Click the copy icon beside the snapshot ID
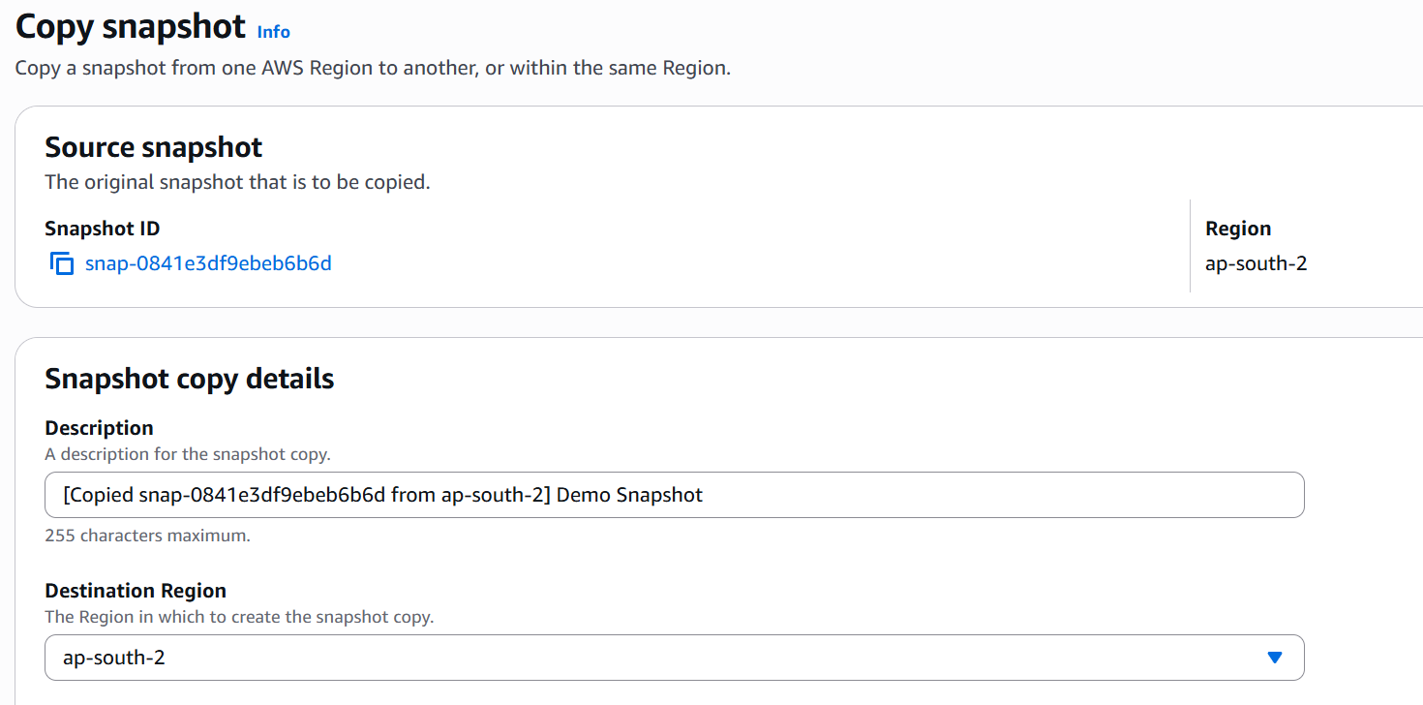1423x705 pixels. (x=62, y=263)
